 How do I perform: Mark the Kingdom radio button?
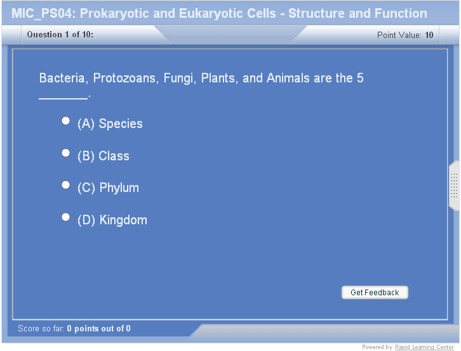[65, 217]
